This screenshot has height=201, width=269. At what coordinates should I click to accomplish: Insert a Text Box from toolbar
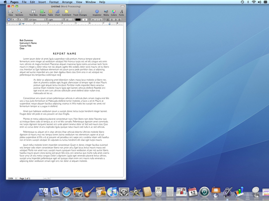(33, 13)
